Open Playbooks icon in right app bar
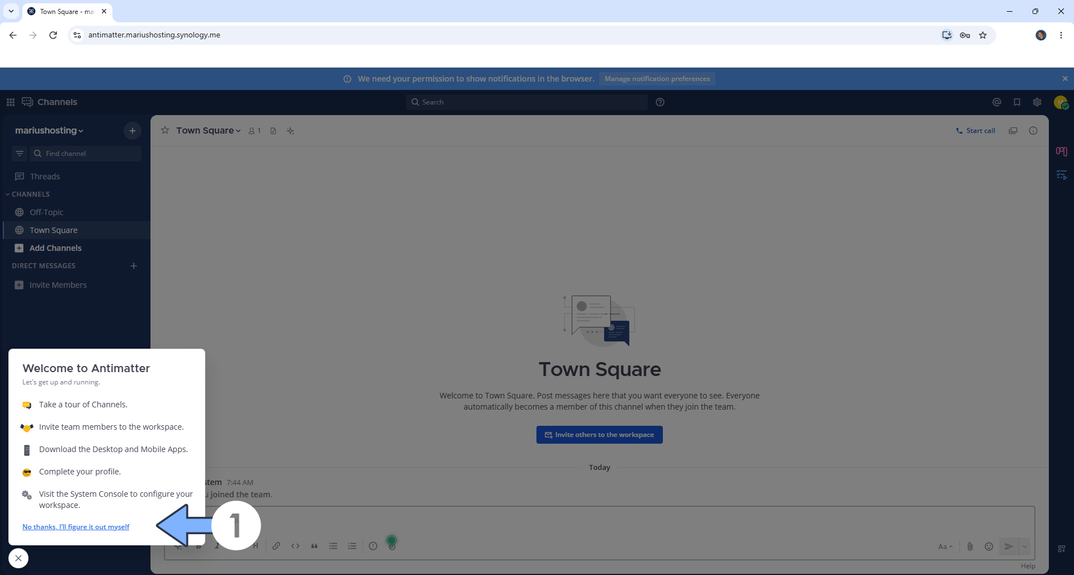1074x575 pixels. 1062,151
